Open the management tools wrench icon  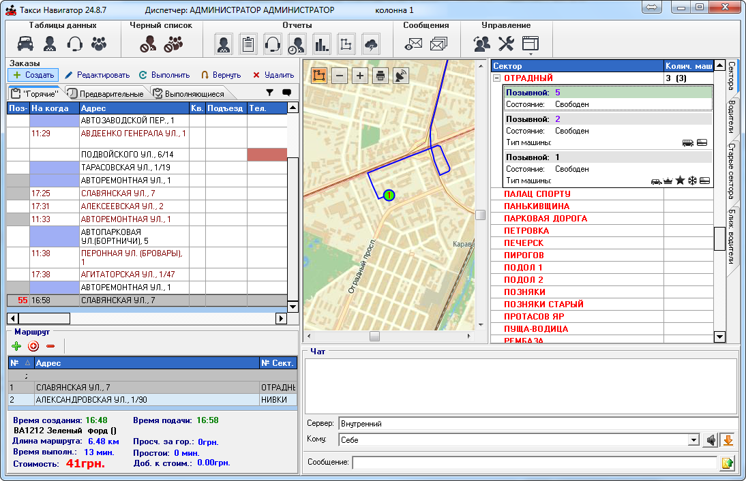(x=506, y=44)
